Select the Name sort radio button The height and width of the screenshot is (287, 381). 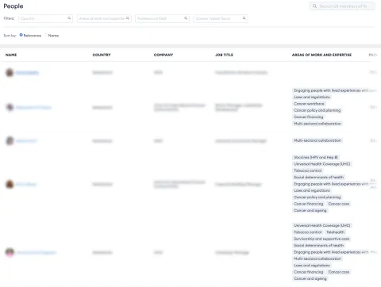tap(46, 35)
